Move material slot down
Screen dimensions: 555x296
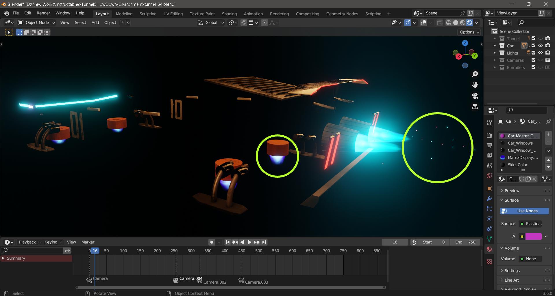548,167
